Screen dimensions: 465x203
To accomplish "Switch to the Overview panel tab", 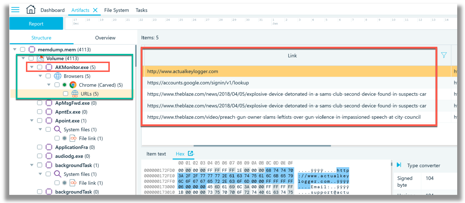I will [x=105, y=38].
